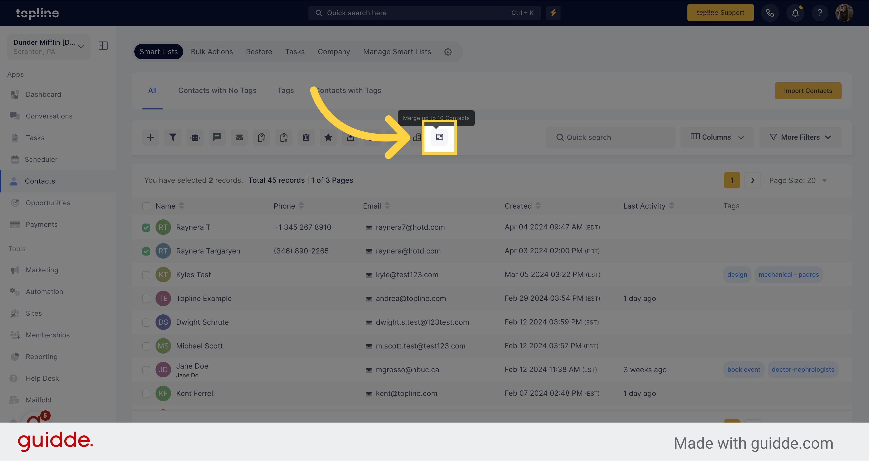Sort by the Phone column
The image size is (869, 461).
point(289,206)
